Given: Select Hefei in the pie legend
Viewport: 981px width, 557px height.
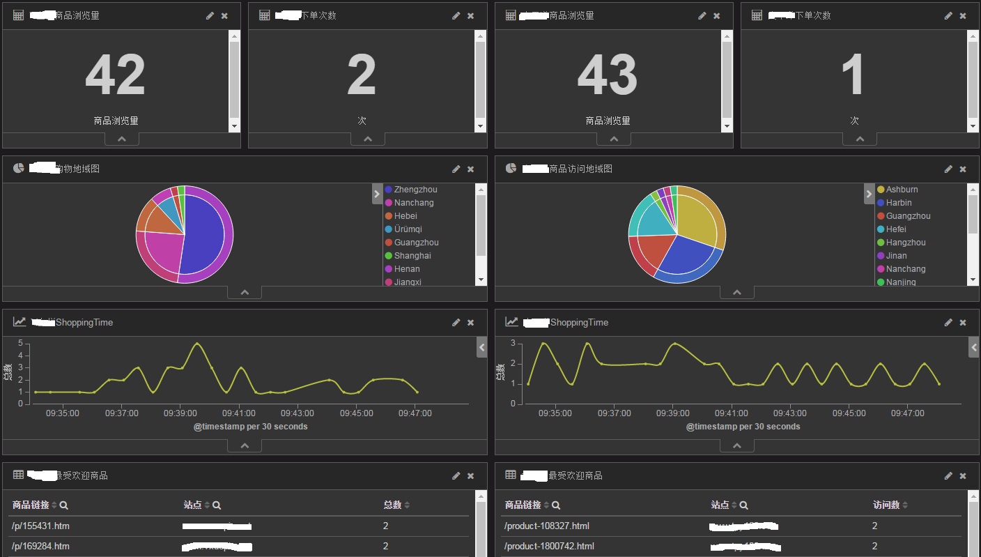Looking at the screenshot, I should [x=891, y=229].
